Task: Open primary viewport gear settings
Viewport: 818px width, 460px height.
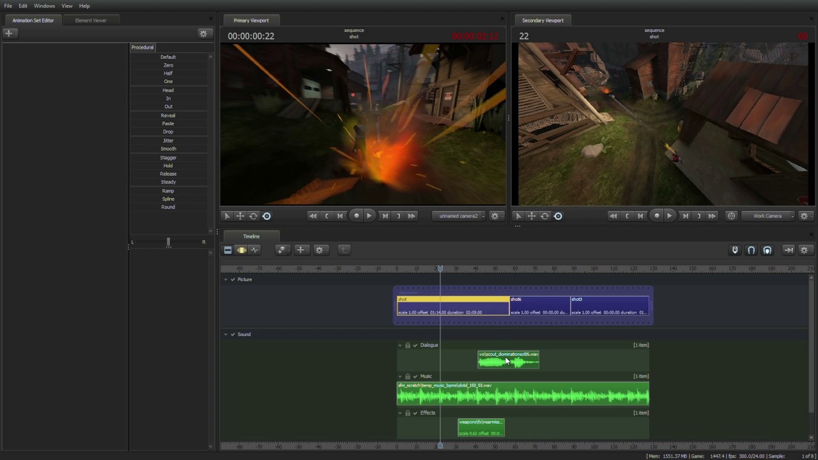Action: (x=495, y=216)
